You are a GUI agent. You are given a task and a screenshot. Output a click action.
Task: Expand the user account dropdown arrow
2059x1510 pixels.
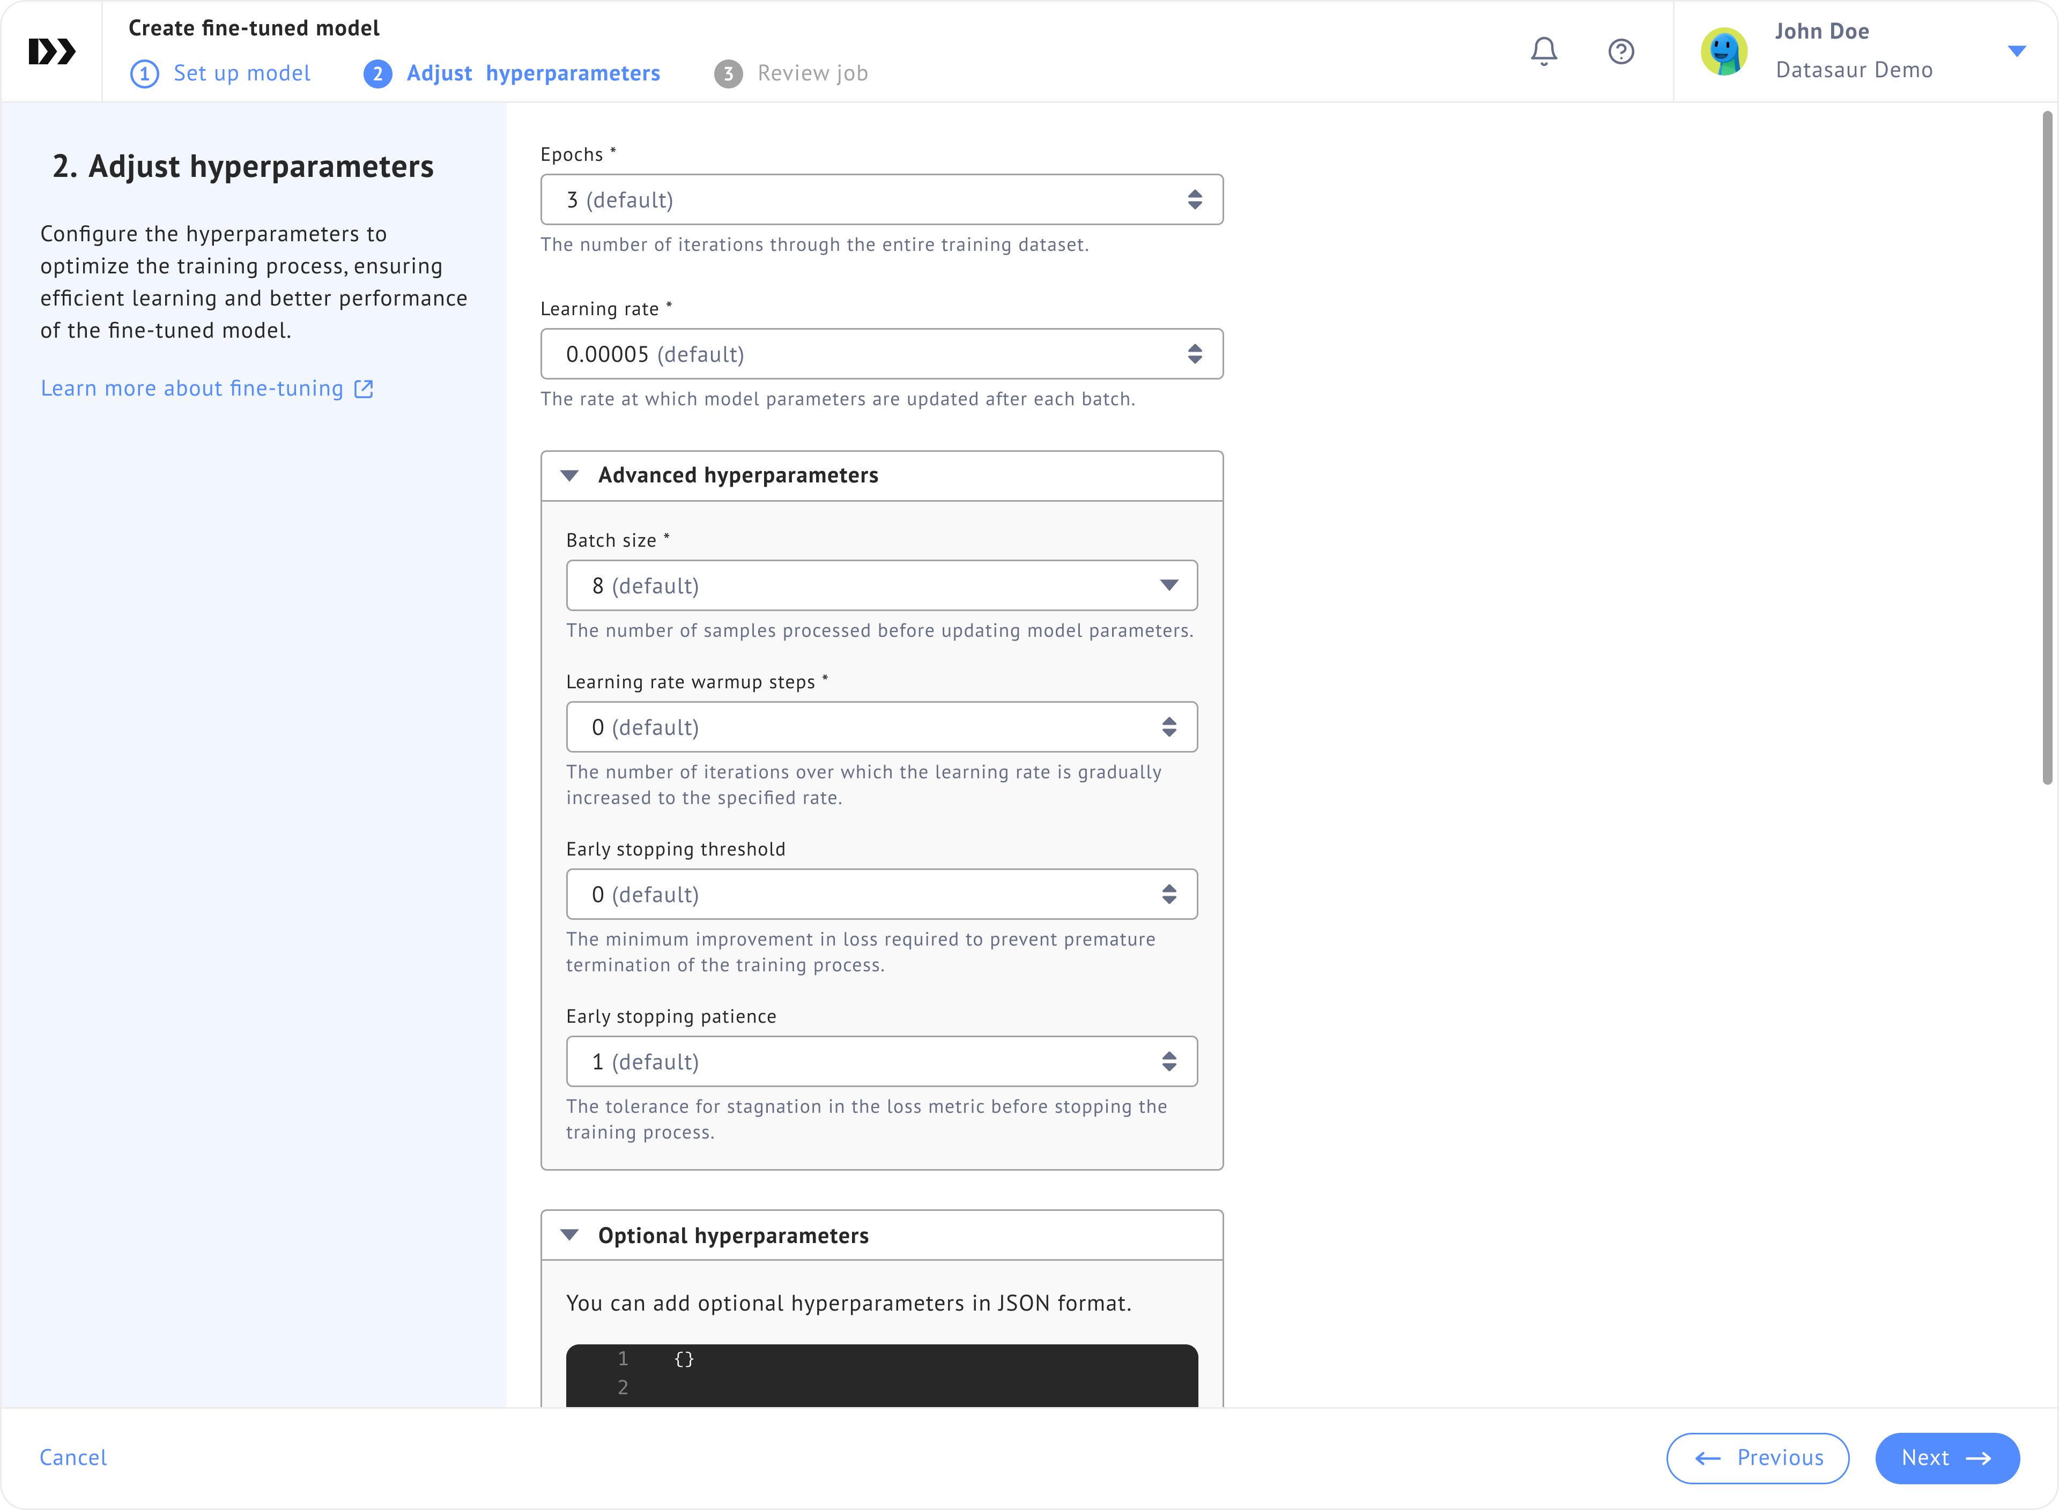coord(2016,51)
